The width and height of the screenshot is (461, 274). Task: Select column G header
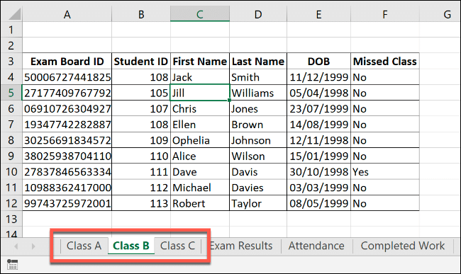click(x=440, y=14)
